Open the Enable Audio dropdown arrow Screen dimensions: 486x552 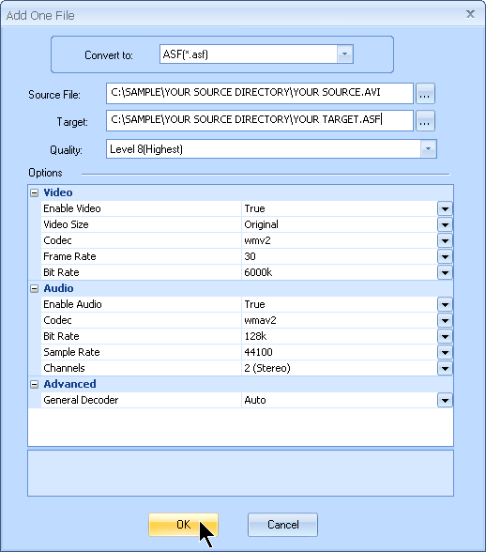pos(445,304)
